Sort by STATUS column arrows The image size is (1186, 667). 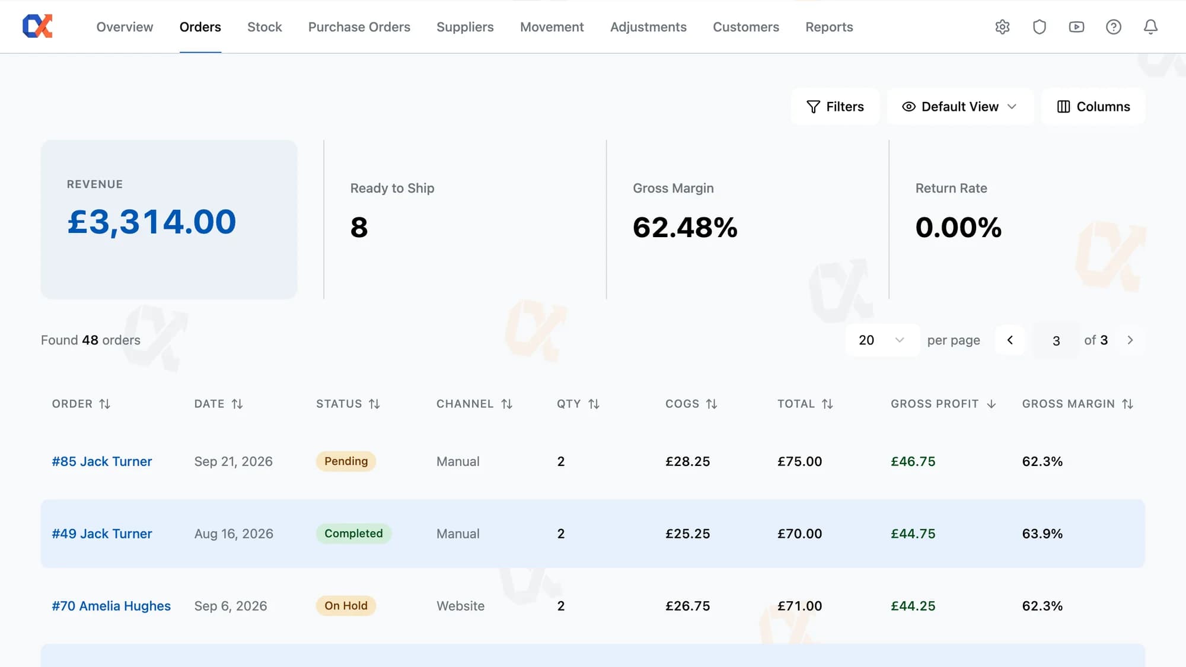[374, 404]
